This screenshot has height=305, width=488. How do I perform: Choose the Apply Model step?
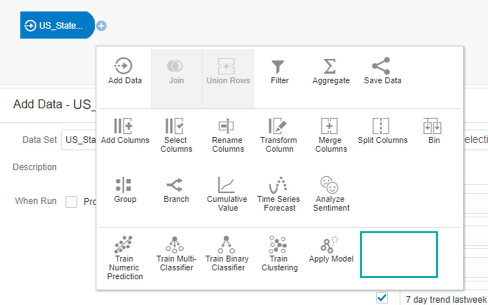pyautogui.click(x=331, y=250)
